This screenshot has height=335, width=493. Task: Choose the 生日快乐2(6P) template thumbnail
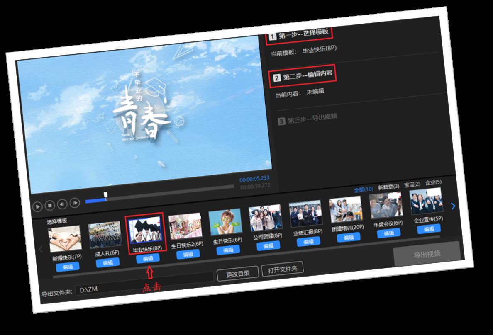tap(185, 227)
